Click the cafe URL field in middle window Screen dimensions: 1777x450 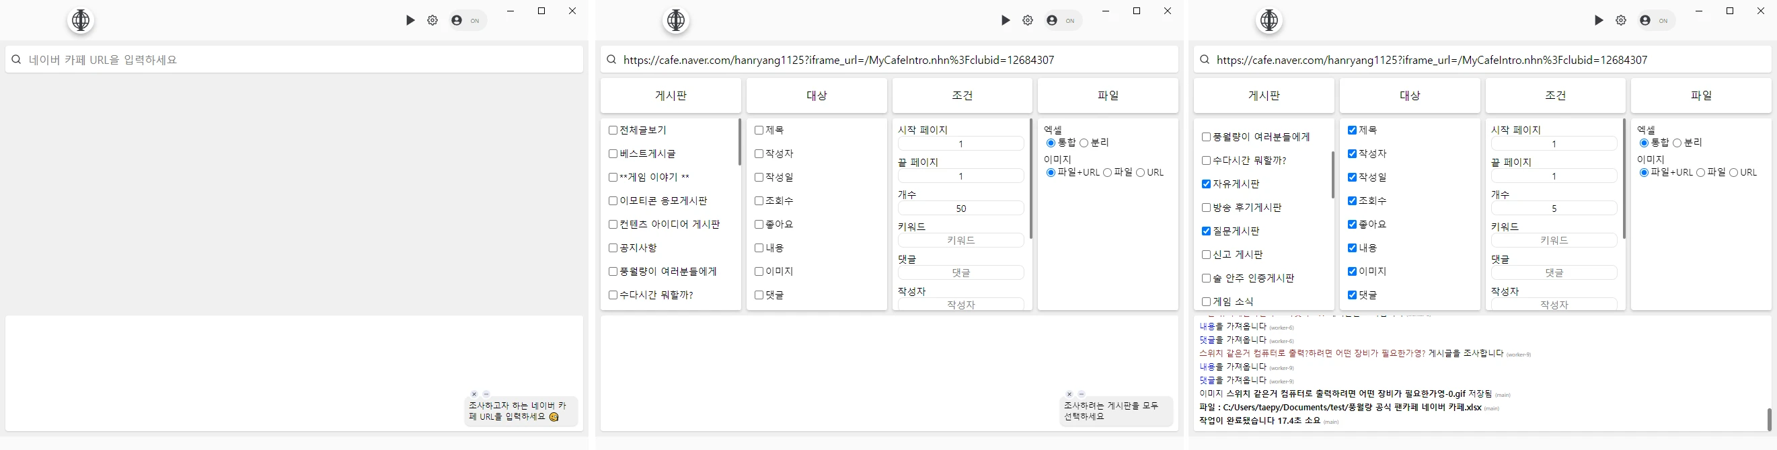[x=889, y=60]
